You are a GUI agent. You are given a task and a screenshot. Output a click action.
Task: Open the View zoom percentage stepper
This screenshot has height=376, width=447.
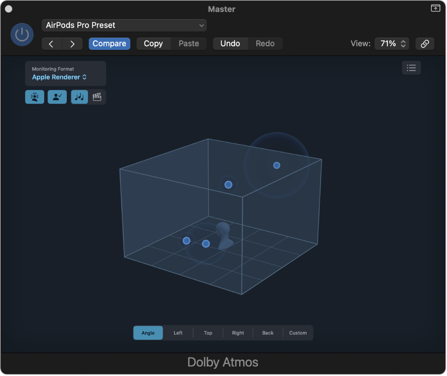click(391, 43)
